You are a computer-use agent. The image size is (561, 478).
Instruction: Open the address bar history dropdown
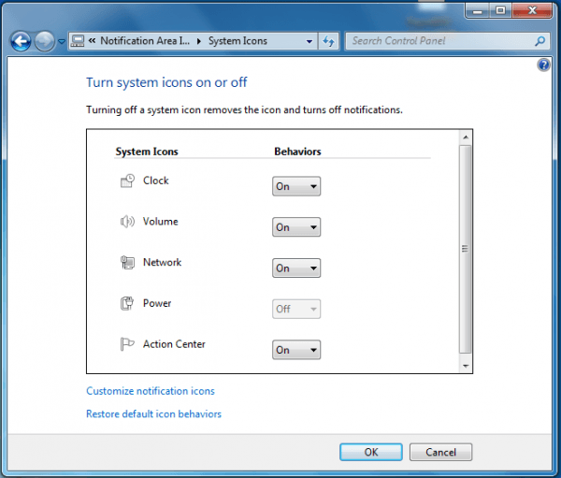pos(309,41)
